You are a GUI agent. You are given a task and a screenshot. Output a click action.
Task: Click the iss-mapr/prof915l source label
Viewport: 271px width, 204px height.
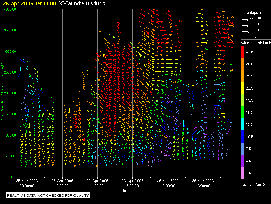click(x=256, y=184)
